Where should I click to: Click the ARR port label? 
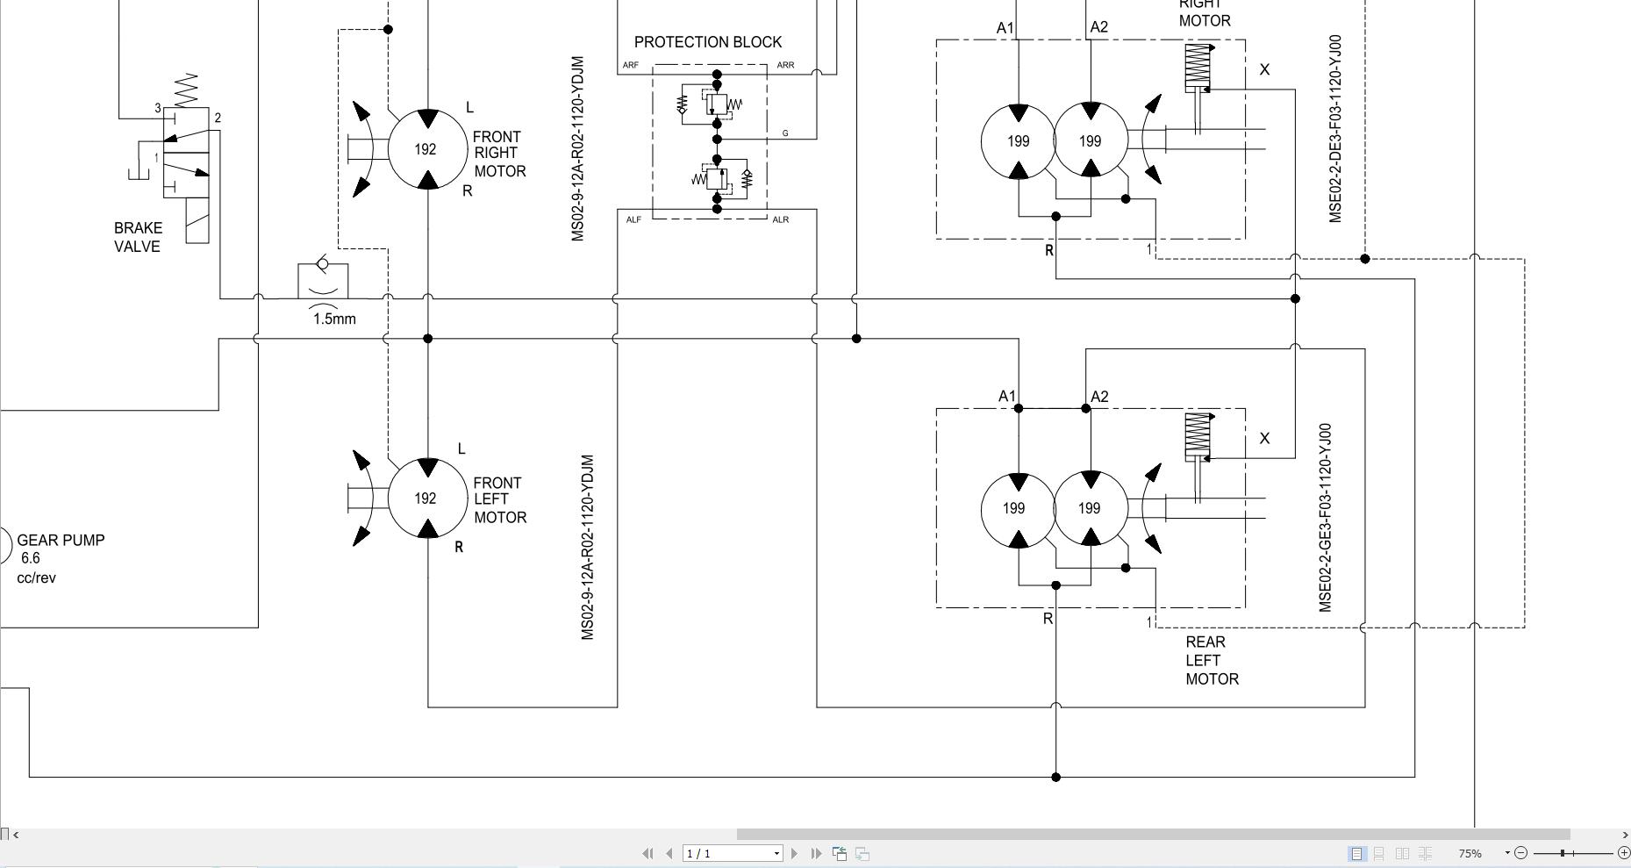tap(785, 65)
